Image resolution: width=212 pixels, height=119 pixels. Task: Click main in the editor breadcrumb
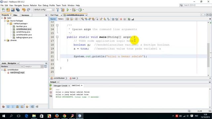pyautogui.click(x=74, y=78)
